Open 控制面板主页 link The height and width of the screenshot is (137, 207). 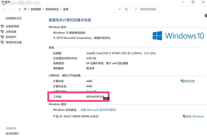point(13,18)
